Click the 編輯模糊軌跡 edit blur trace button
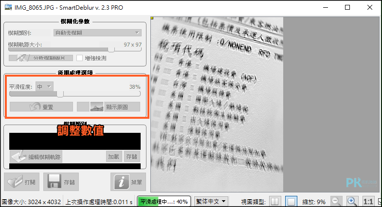The image size is (382, 207). [x=36, y=157]
